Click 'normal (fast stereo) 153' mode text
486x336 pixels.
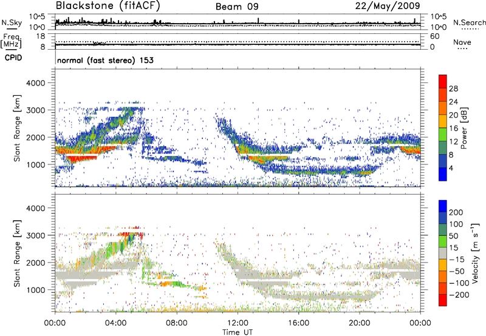(105, 60)
